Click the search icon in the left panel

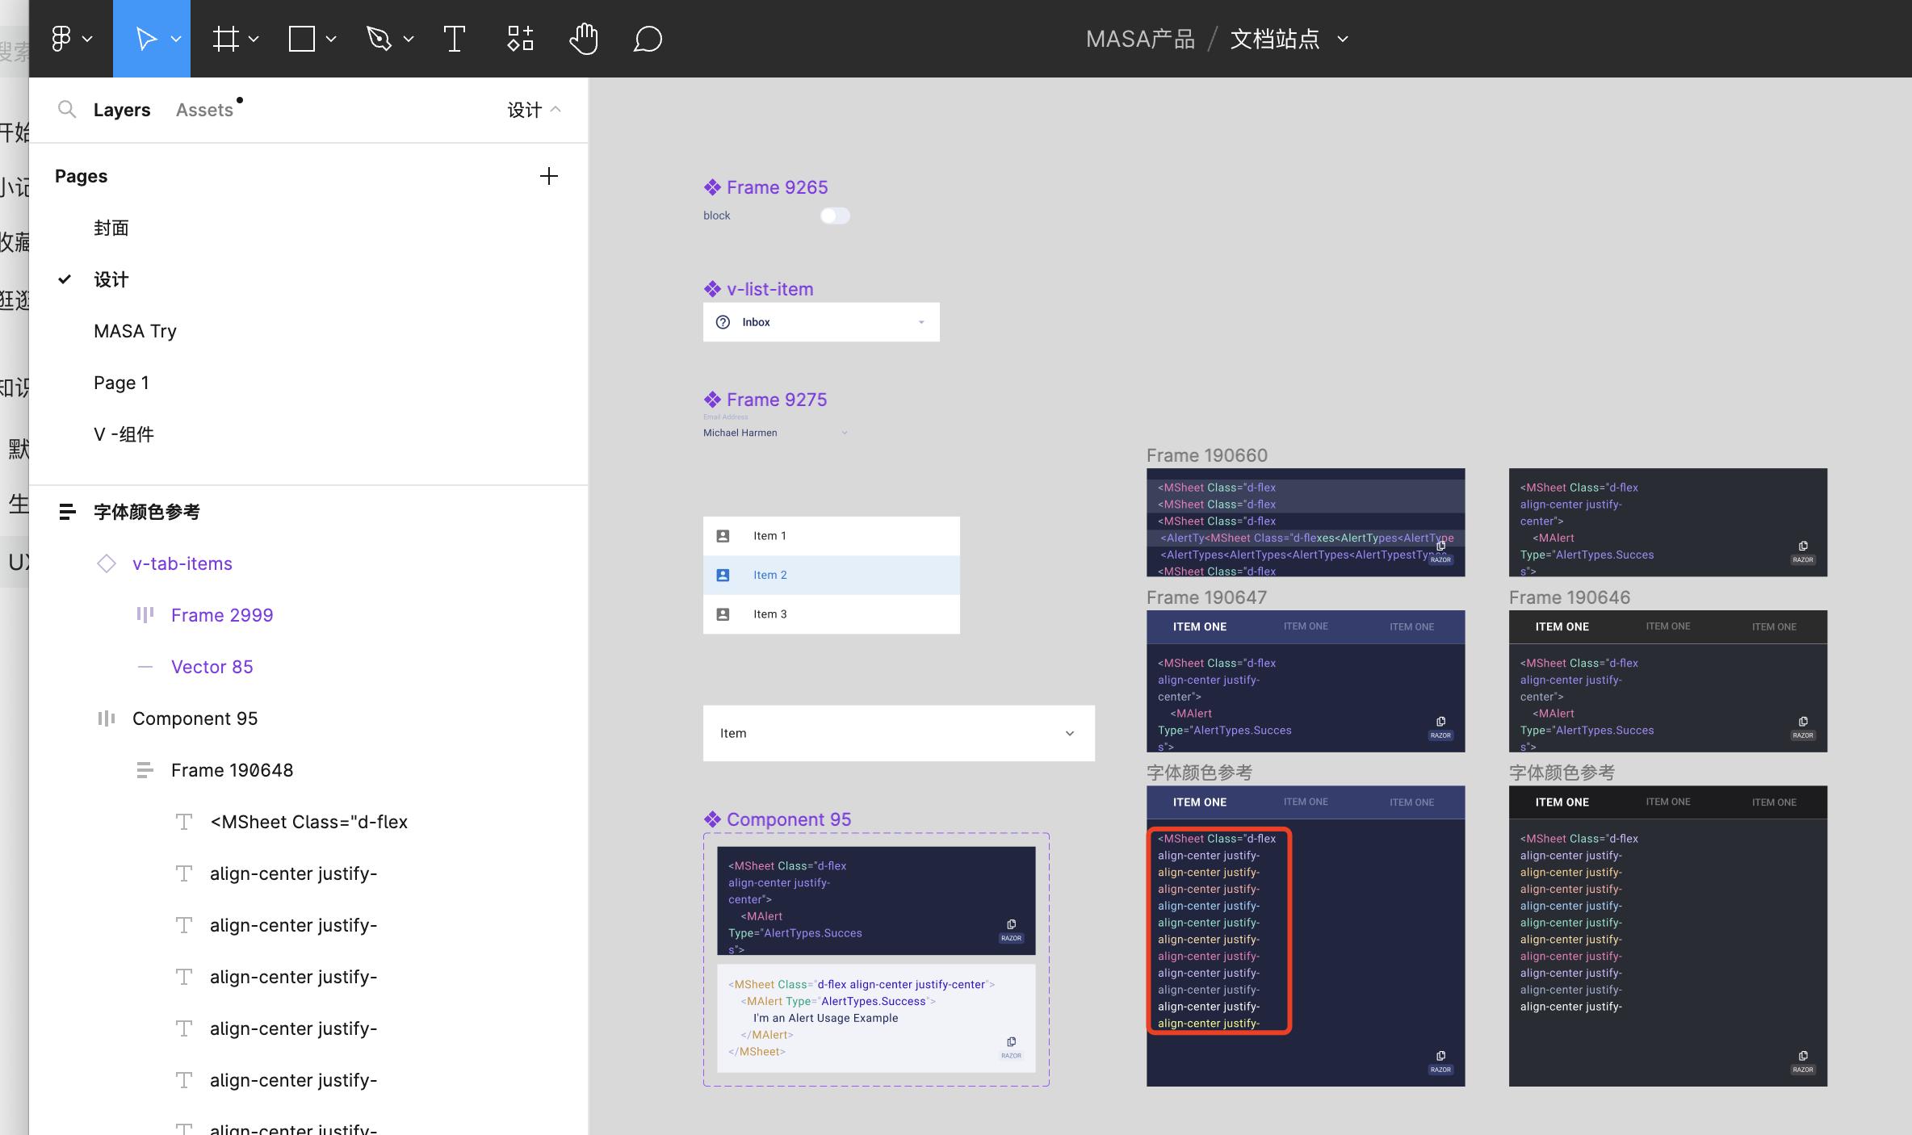(x=68, y=110)
